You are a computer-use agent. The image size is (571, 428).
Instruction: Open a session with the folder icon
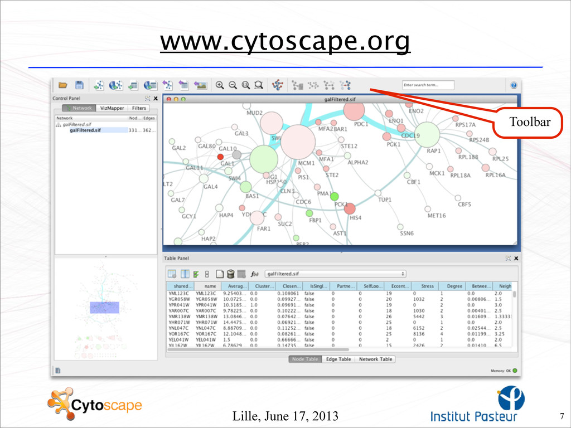click(63, 85)
